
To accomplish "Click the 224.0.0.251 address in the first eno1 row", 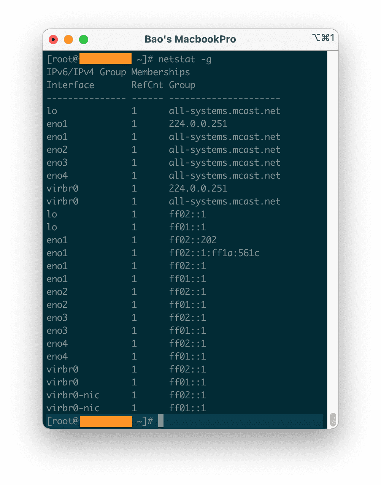I will click(198, 124).
